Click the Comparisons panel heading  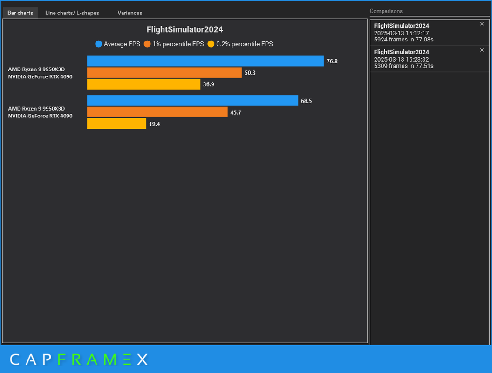click(386, 11)
